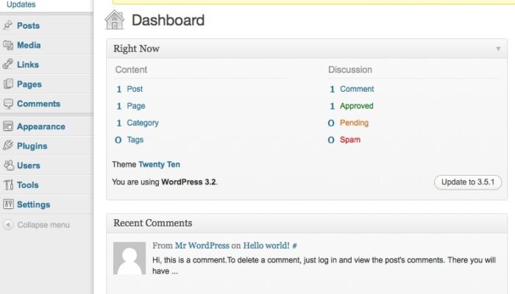515x294 pixels.
Task: Open the Hello world! post link
Action: point(266,245)
